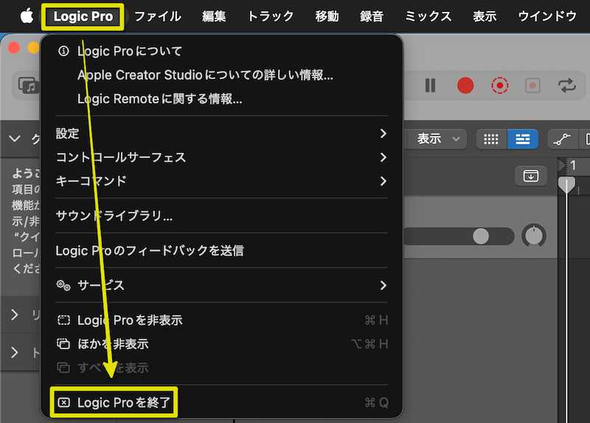Click the import tray icon button
Image resolution: width=590 pixels, height=423 pixels.
530,176
